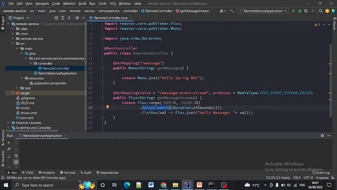Viewport: 337px width, 190px height.
Task: Go to next highlighted problem arrow
Action: (329, 25)
